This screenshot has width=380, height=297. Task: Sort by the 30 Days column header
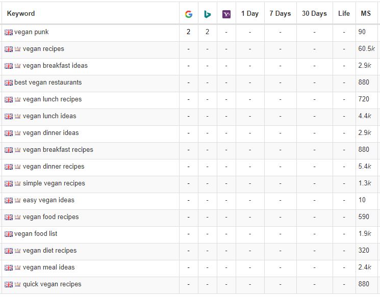[314, 14]
